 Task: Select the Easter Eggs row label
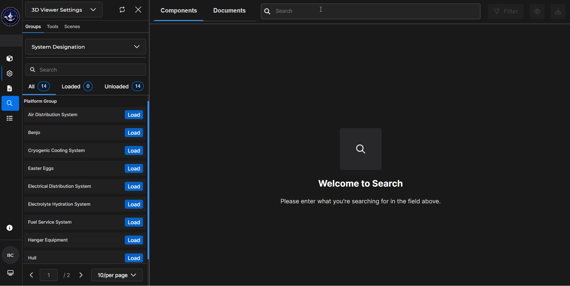point(41,168)
